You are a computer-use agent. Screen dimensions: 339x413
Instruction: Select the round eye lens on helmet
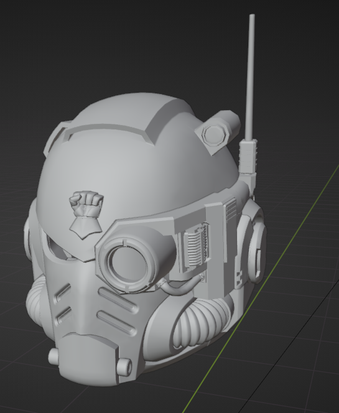128,263
